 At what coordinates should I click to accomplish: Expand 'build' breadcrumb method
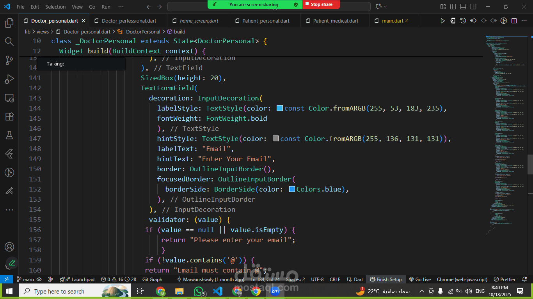click(179, 32)
